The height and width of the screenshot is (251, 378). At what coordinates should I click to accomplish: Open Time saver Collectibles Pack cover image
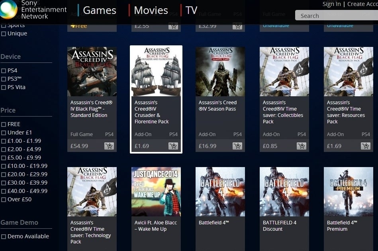point(284,72)
